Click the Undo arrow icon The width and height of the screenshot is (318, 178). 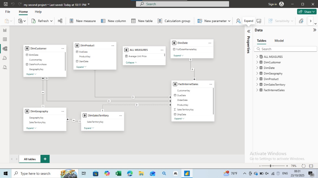(13, 4)
